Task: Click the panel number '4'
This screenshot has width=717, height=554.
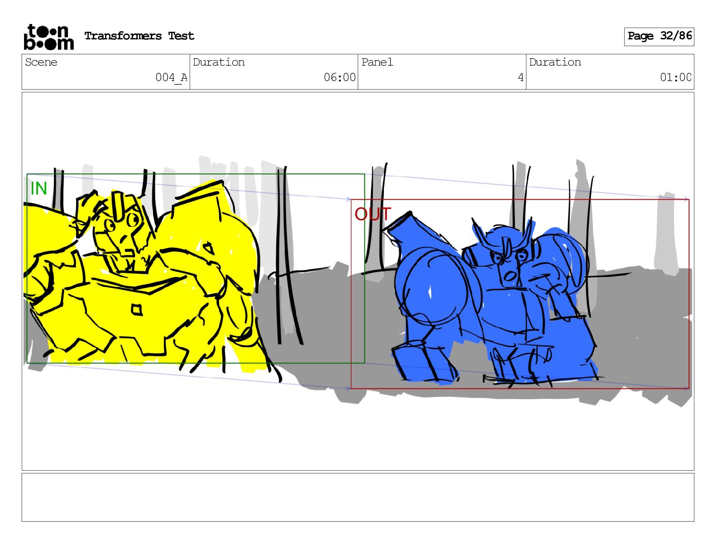Action: tap(521, 77)
